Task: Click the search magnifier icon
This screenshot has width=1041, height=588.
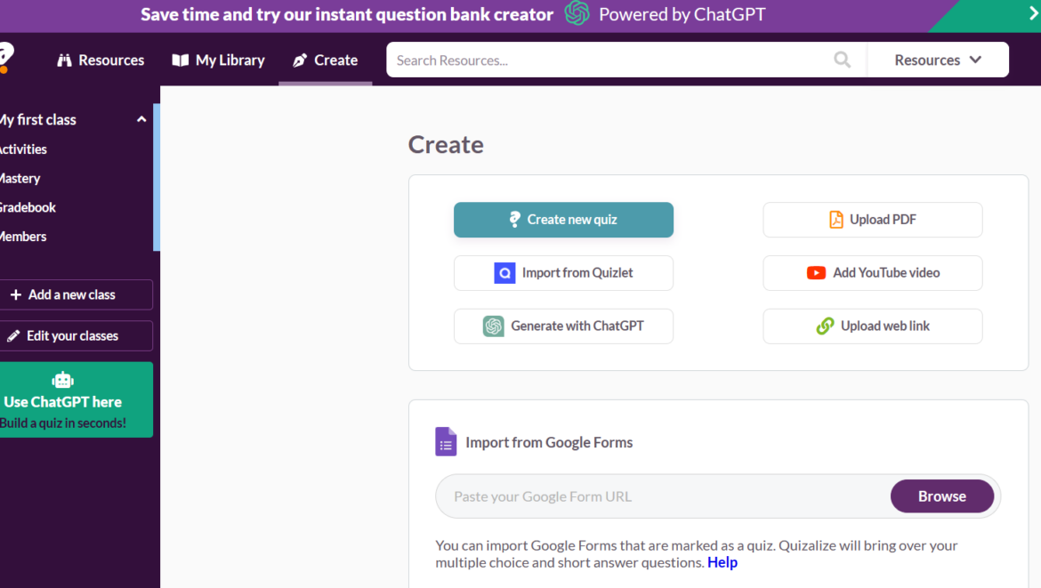Action: [x=842, y=60]
